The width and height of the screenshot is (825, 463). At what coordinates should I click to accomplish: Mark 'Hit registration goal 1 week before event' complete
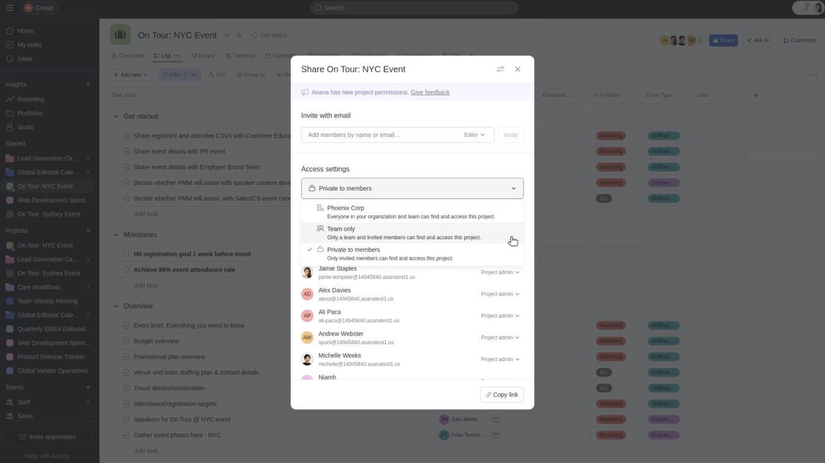coord(126,254)
